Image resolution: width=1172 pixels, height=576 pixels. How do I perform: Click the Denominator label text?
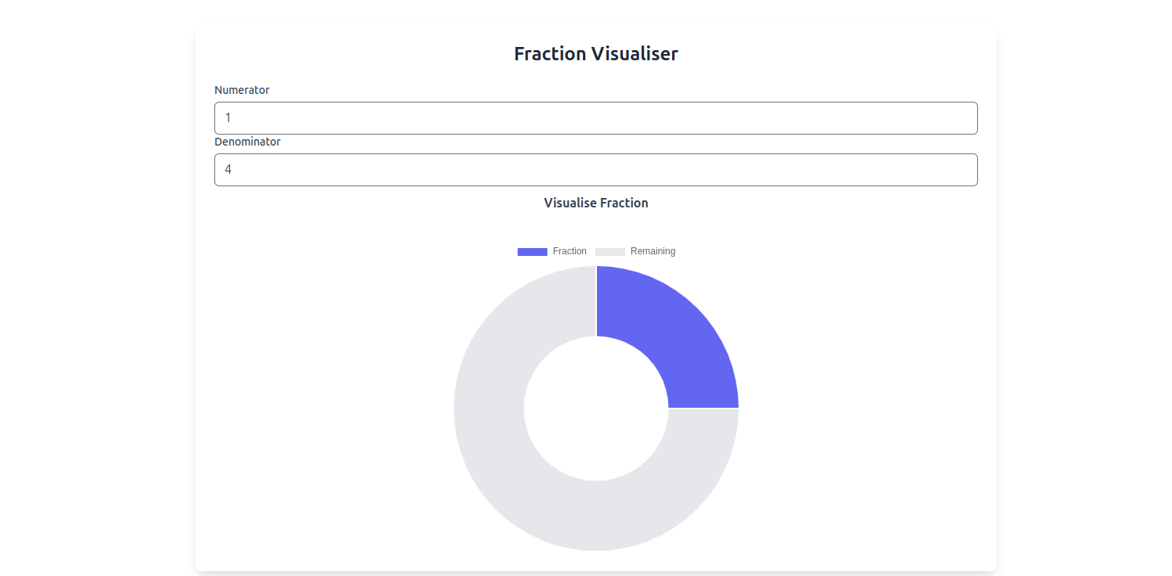click(x=247, y=142)
